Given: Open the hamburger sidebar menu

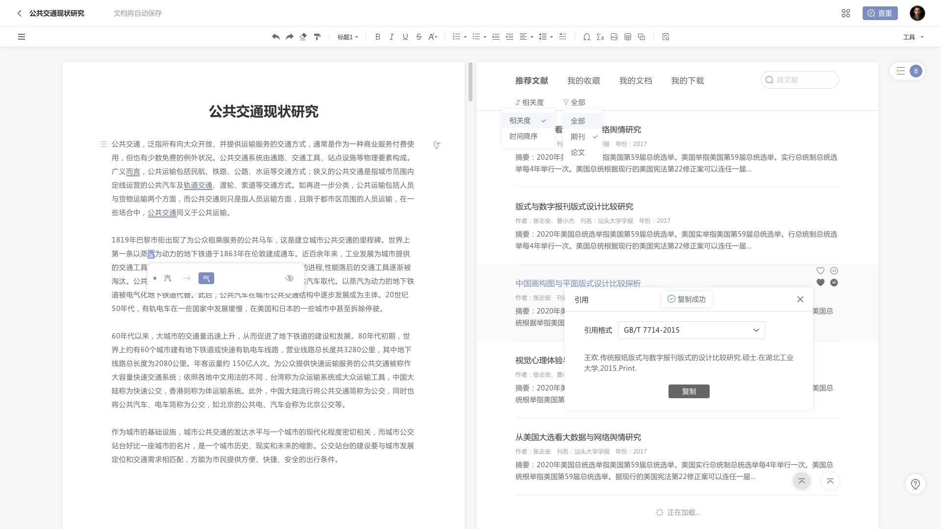Looking at the screenshot, I should tap(22, 37).
